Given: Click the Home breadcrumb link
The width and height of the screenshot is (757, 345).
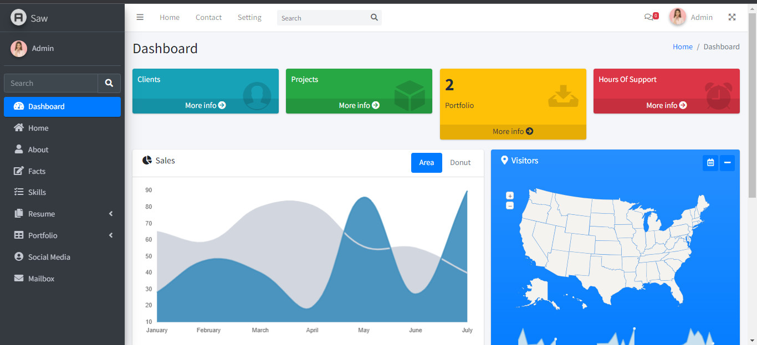Looking at the screenshot, I should click(x=683, y=47).
